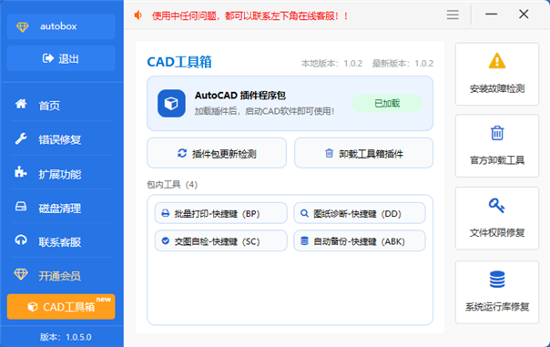The width and height of the screenshot is (550, 347).
Task: Select 交图自检-快捷键 (SC) tool
Action: click(221, 240)
